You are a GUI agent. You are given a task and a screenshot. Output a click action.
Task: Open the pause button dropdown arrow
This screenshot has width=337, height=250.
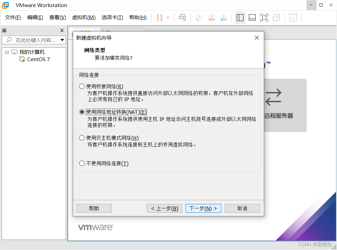coord(168,18)
